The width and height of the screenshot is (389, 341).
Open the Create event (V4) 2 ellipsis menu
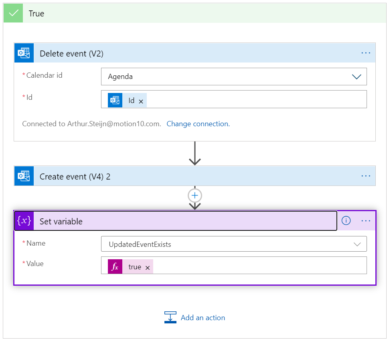tap(365, 176)
